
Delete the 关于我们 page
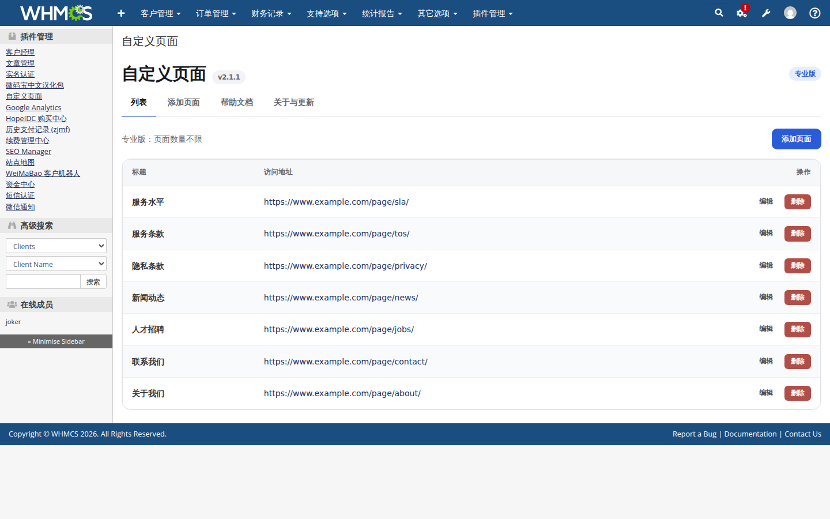(x=798, y=393)
